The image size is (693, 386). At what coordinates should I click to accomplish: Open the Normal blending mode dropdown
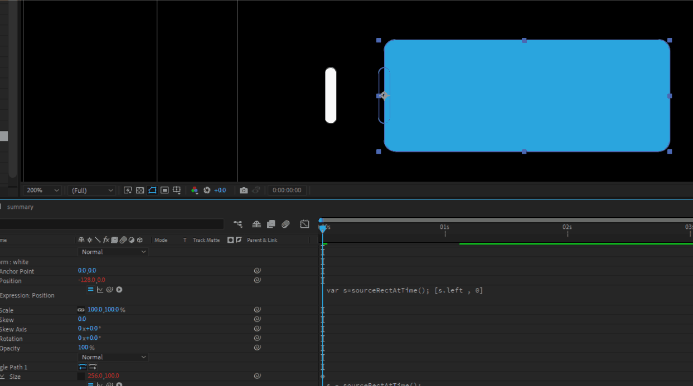coord(113,251)
